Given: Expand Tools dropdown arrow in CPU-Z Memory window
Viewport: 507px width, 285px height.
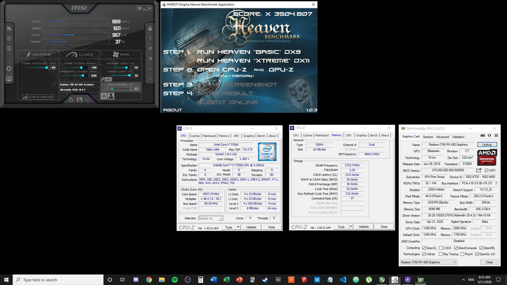Looking at the screenshot, I should 351,227.
